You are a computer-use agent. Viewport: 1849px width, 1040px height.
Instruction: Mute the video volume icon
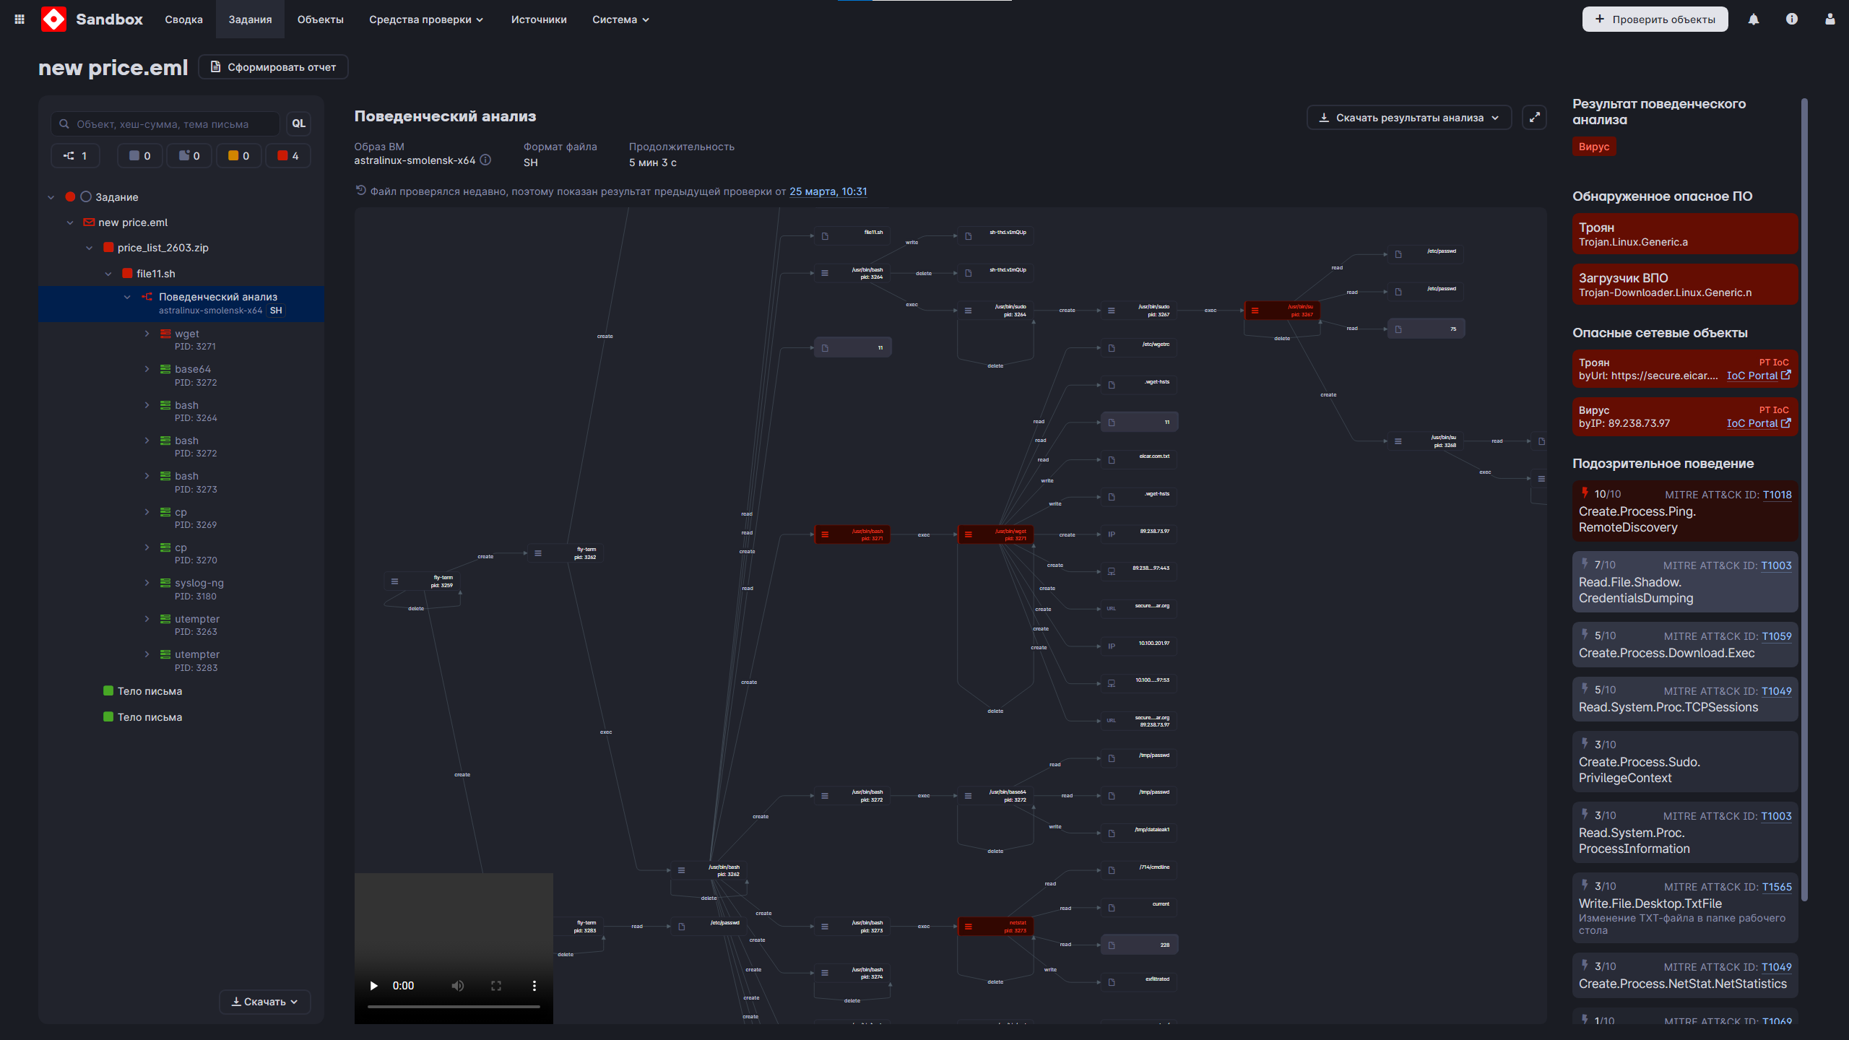tap(458, 986)
